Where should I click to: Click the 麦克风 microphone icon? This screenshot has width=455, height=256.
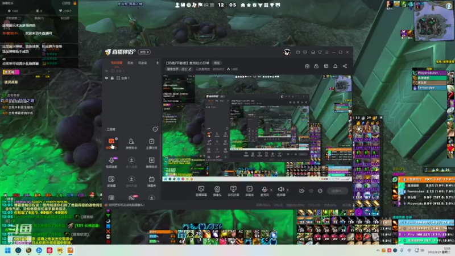pyautogui.click(x=264, y=189)
